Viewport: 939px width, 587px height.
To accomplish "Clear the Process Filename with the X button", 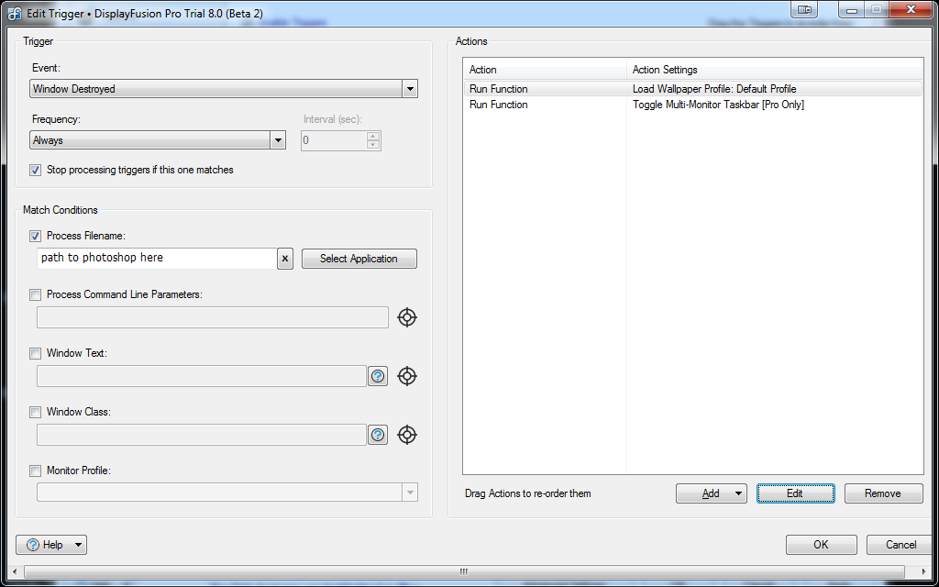I will [285, 259].
